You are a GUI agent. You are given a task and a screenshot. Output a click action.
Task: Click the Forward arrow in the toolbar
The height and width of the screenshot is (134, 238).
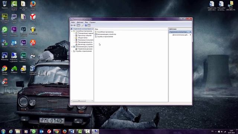click(x=74, y=25)
